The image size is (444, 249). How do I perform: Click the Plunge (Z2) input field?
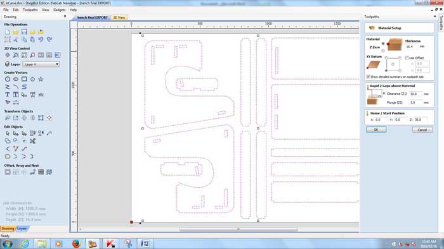[x=415, y=102]
